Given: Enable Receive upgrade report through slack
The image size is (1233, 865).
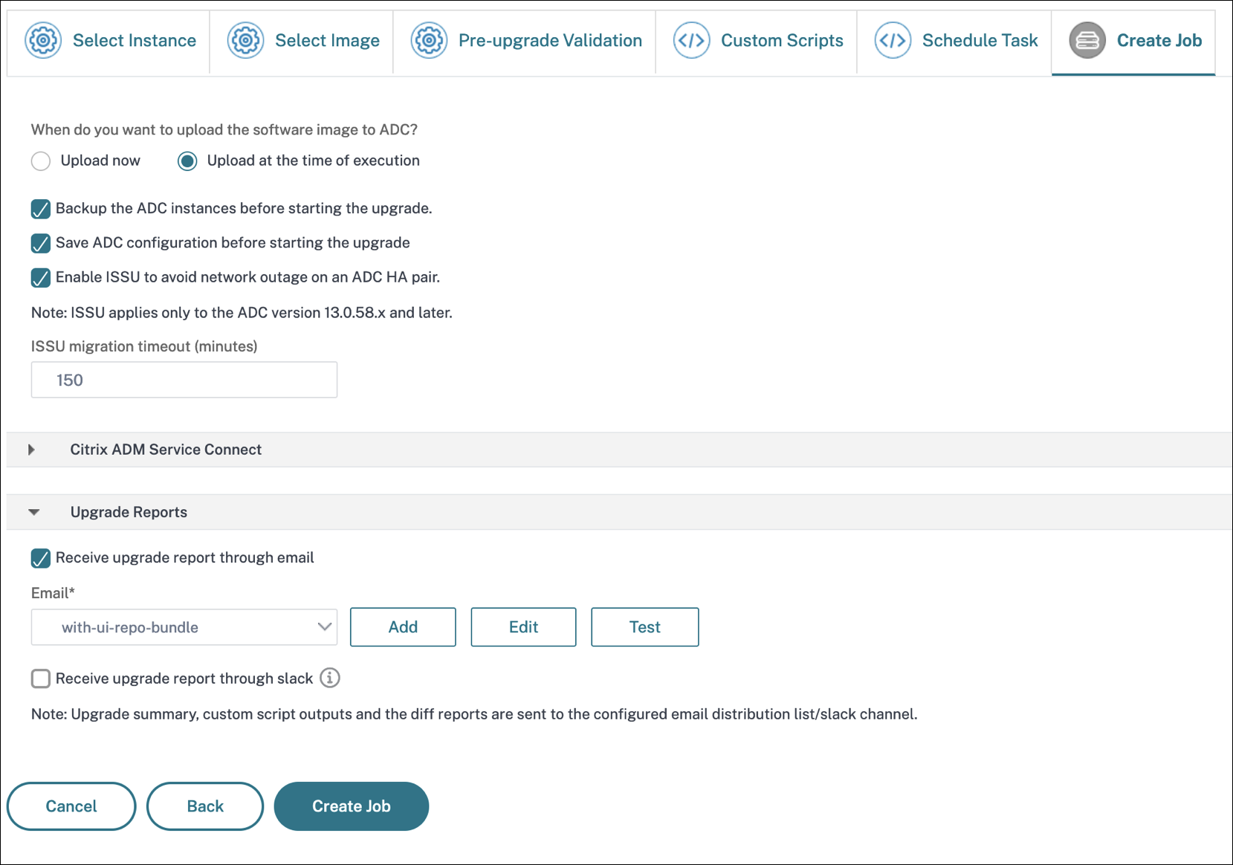Looking at the screenshot, I should 41,678.
